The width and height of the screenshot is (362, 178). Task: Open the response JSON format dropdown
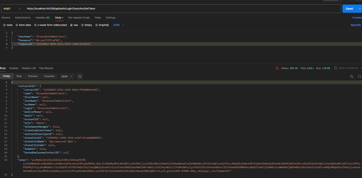tap(67, 76)
